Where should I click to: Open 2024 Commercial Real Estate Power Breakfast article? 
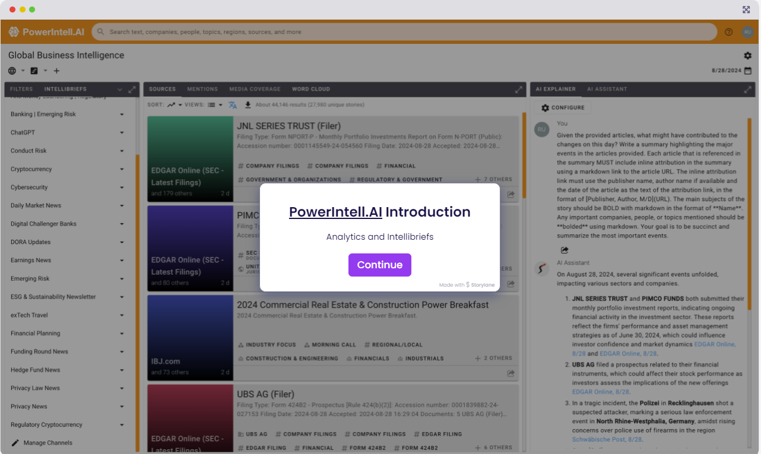tap(363, 304)
